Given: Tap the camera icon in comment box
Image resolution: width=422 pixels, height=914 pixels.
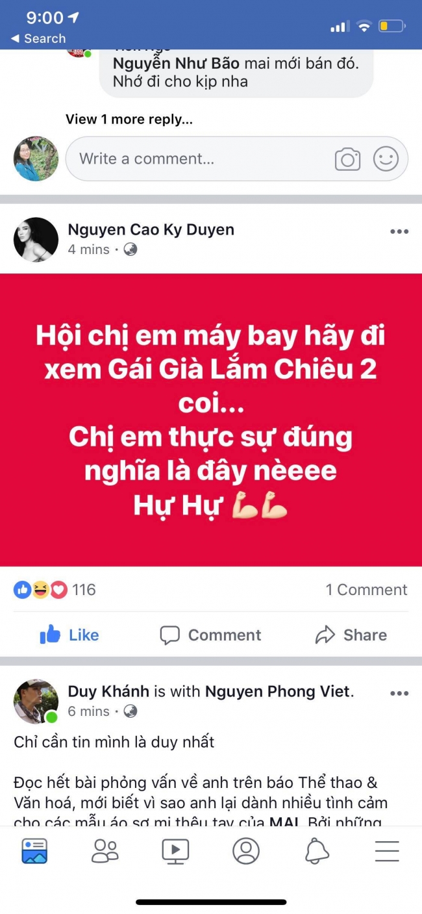Looking at the screenshot, I should (x=347, y=159).
